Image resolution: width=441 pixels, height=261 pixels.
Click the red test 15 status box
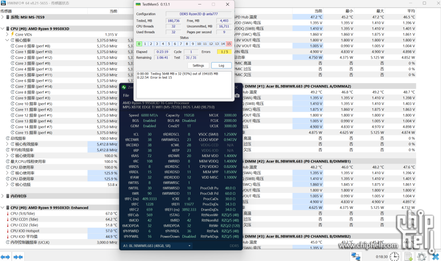pyautogui.click(x=229, y=44)
